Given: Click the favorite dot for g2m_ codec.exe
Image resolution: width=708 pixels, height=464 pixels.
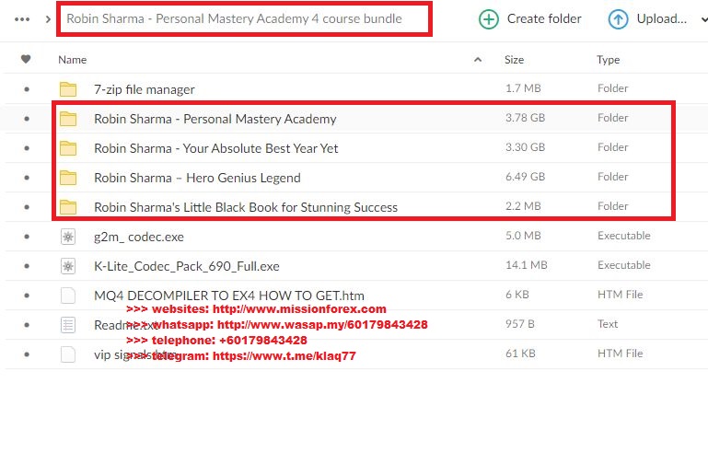Looking at the screenshot, I should 27,237.
